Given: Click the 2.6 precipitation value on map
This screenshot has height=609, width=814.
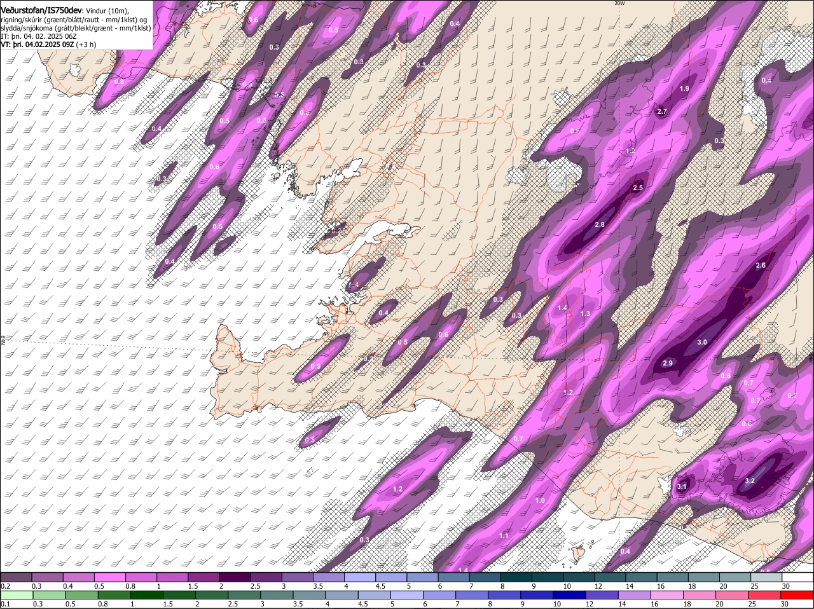Looking at the screenshot, I should (761, 265).
